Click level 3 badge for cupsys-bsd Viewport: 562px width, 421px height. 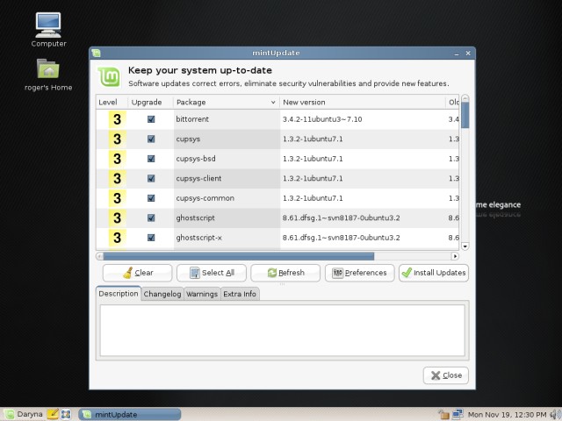[117, 159]
